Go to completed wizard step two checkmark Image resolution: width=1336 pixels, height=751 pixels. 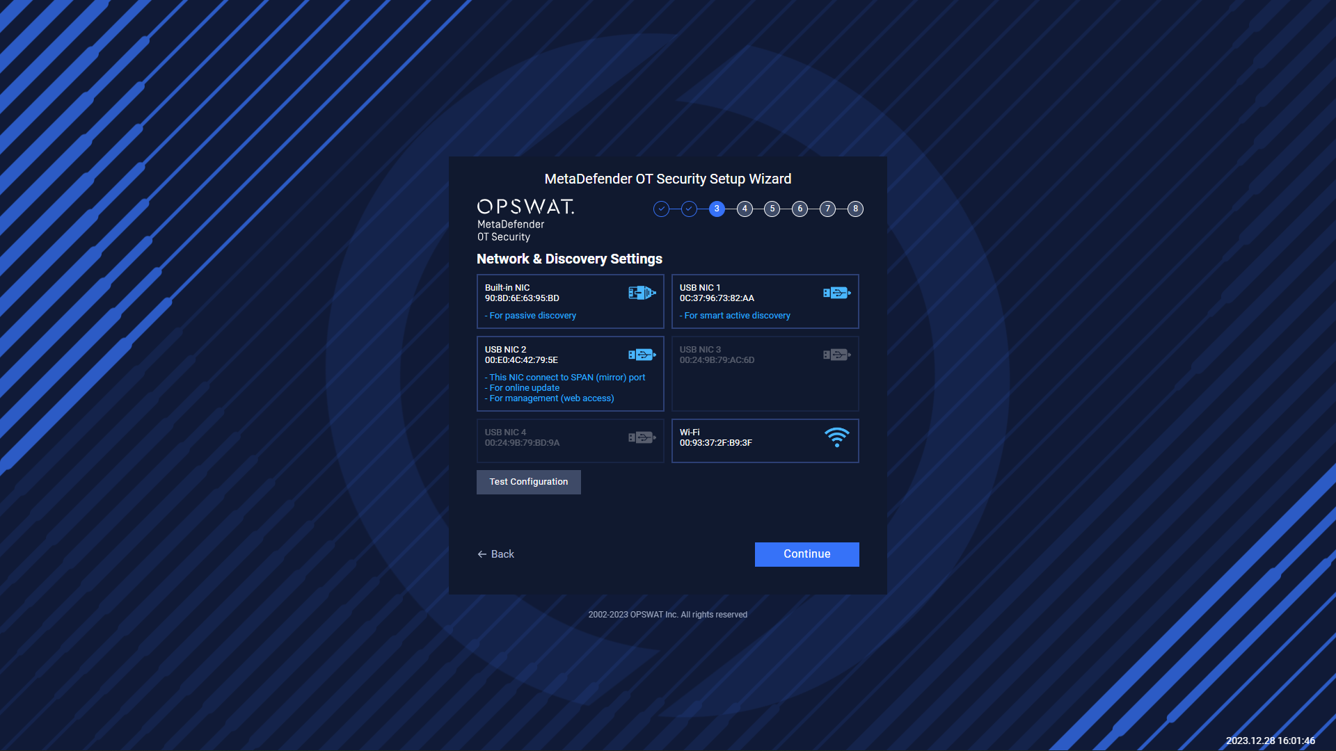click(689, 209)
